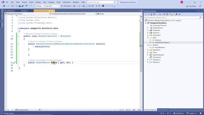Collapse the Data folder

[x=148, y=38]
